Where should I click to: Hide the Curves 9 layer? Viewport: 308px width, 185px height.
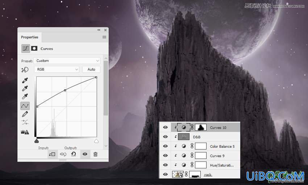pyautogui.click(x=165, y=156)
